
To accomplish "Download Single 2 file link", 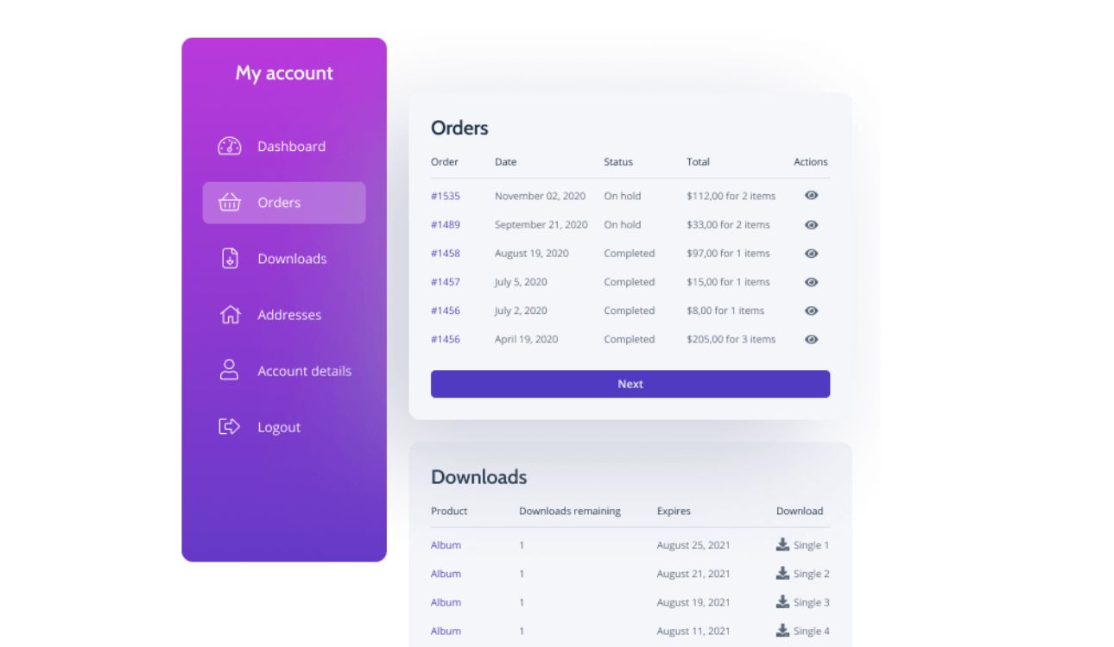I will coord(811,574).
